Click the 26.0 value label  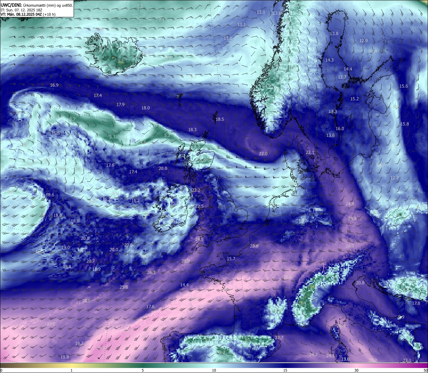[x=350, y=246]
